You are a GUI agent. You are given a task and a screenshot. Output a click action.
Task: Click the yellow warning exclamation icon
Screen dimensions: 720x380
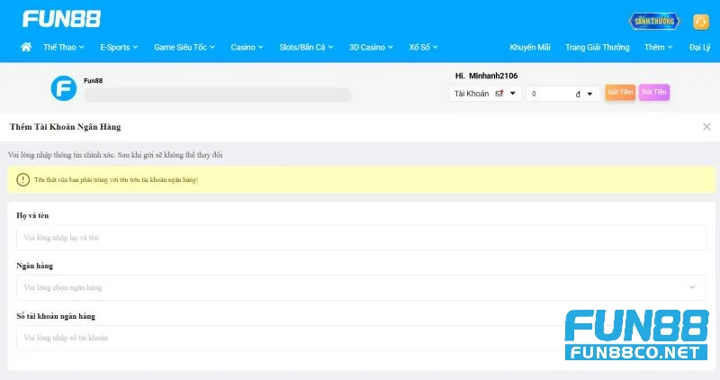23,179
